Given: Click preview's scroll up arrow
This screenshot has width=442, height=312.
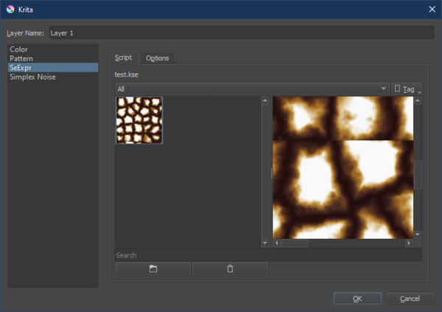Looking at the screenshot, I should [x=418, y=101].
